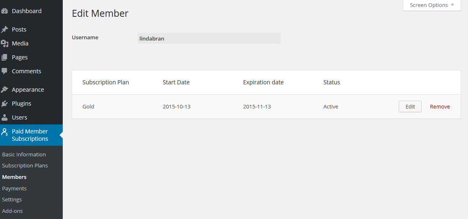Remove the Gold subscription from member

click(x=440, y=106)
